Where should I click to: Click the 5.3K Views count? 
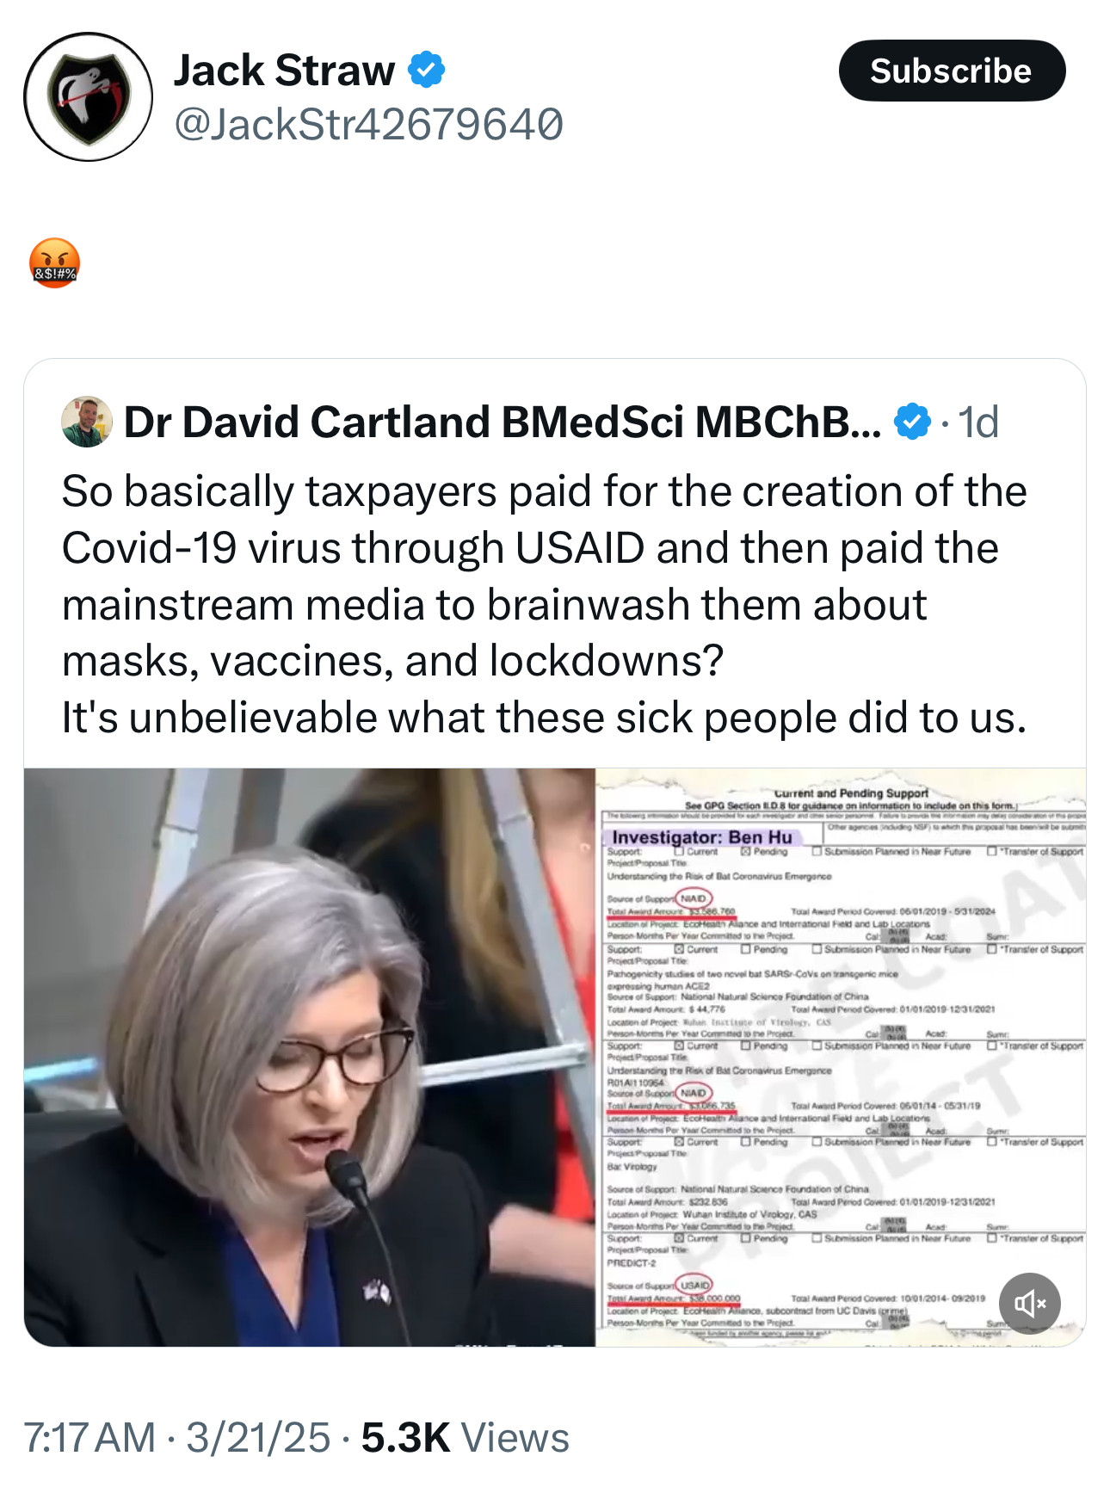pyautogui.click(x=466, y=1438)
